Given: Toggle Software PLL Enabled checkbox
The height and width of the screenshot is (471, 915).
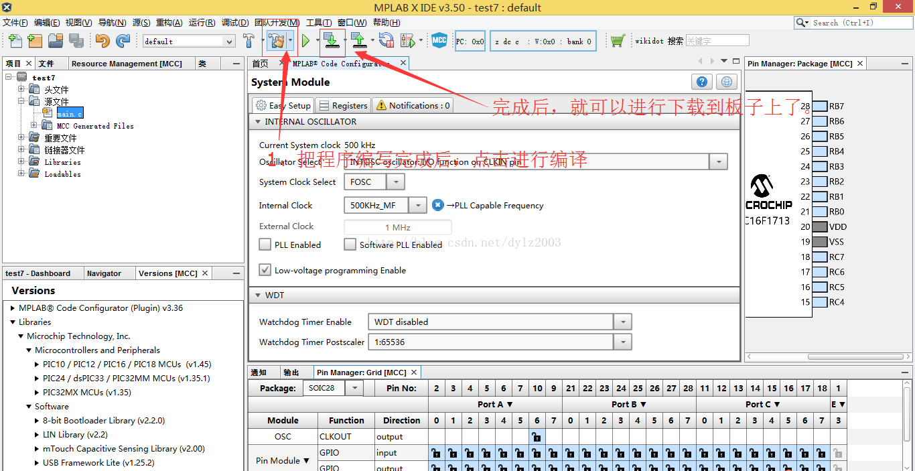Looking at the screenshot, I should [350, 245].
